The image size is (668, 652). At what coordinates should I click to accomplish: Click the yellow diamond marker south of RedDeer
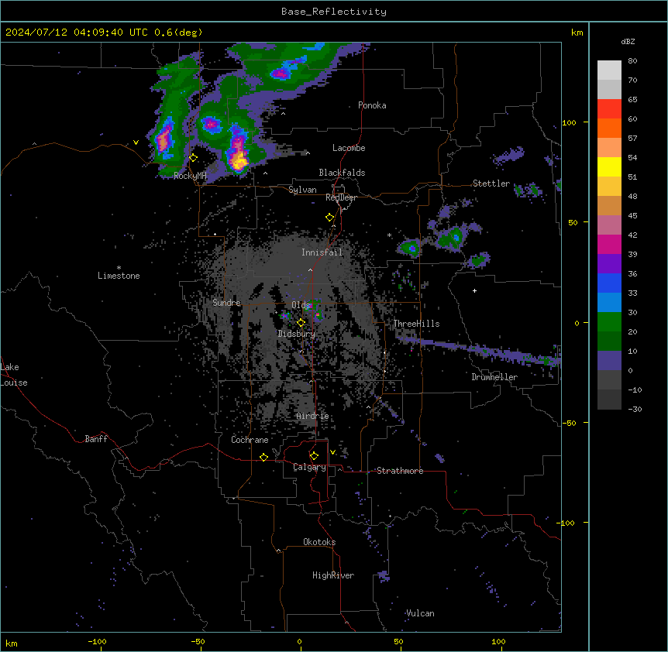329,218
